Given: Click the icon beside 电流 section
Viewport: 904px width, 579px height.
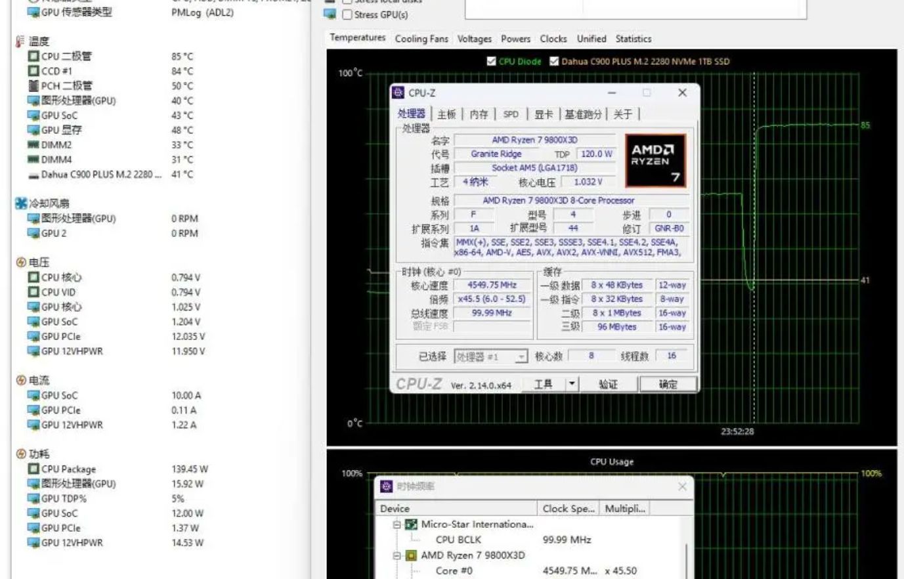Looking at the screenshot, I should tap(21, 381).
